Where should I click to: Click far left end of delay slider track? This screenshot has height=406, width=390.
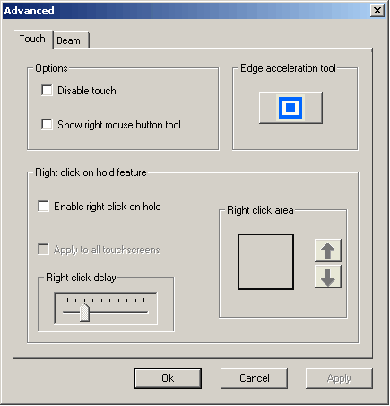(65, 313)
